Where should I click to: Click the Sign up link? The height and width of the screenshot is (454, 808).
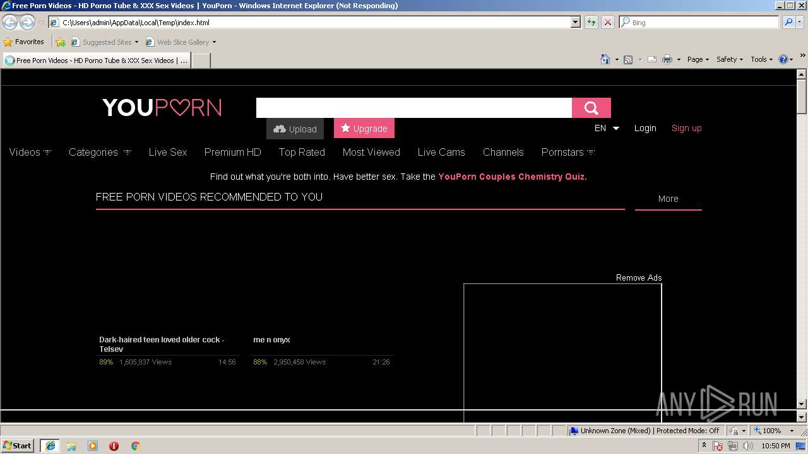click(x=686, y=128)
